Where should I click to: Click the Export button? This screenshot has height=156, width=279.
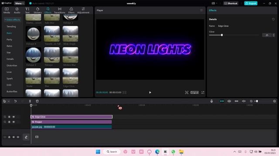coord(251,3)
